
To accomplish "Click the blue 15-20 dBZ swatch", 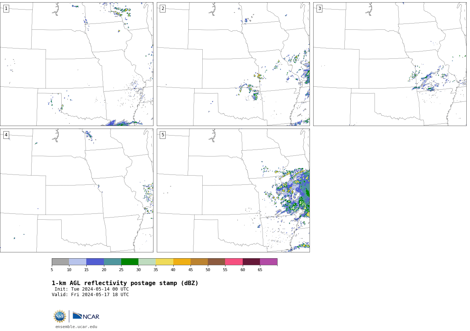I will (x=95, y=262).
